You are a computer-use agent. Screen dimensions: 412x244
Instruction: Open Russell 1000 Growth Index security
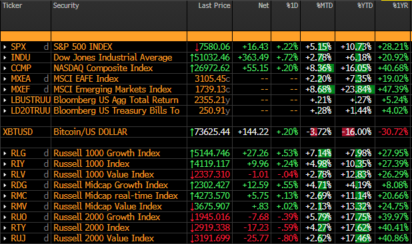point(107,154)
